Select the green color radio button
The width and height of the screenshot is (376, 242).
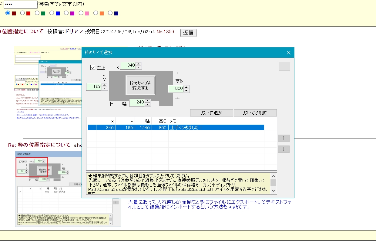coord(37,13)
